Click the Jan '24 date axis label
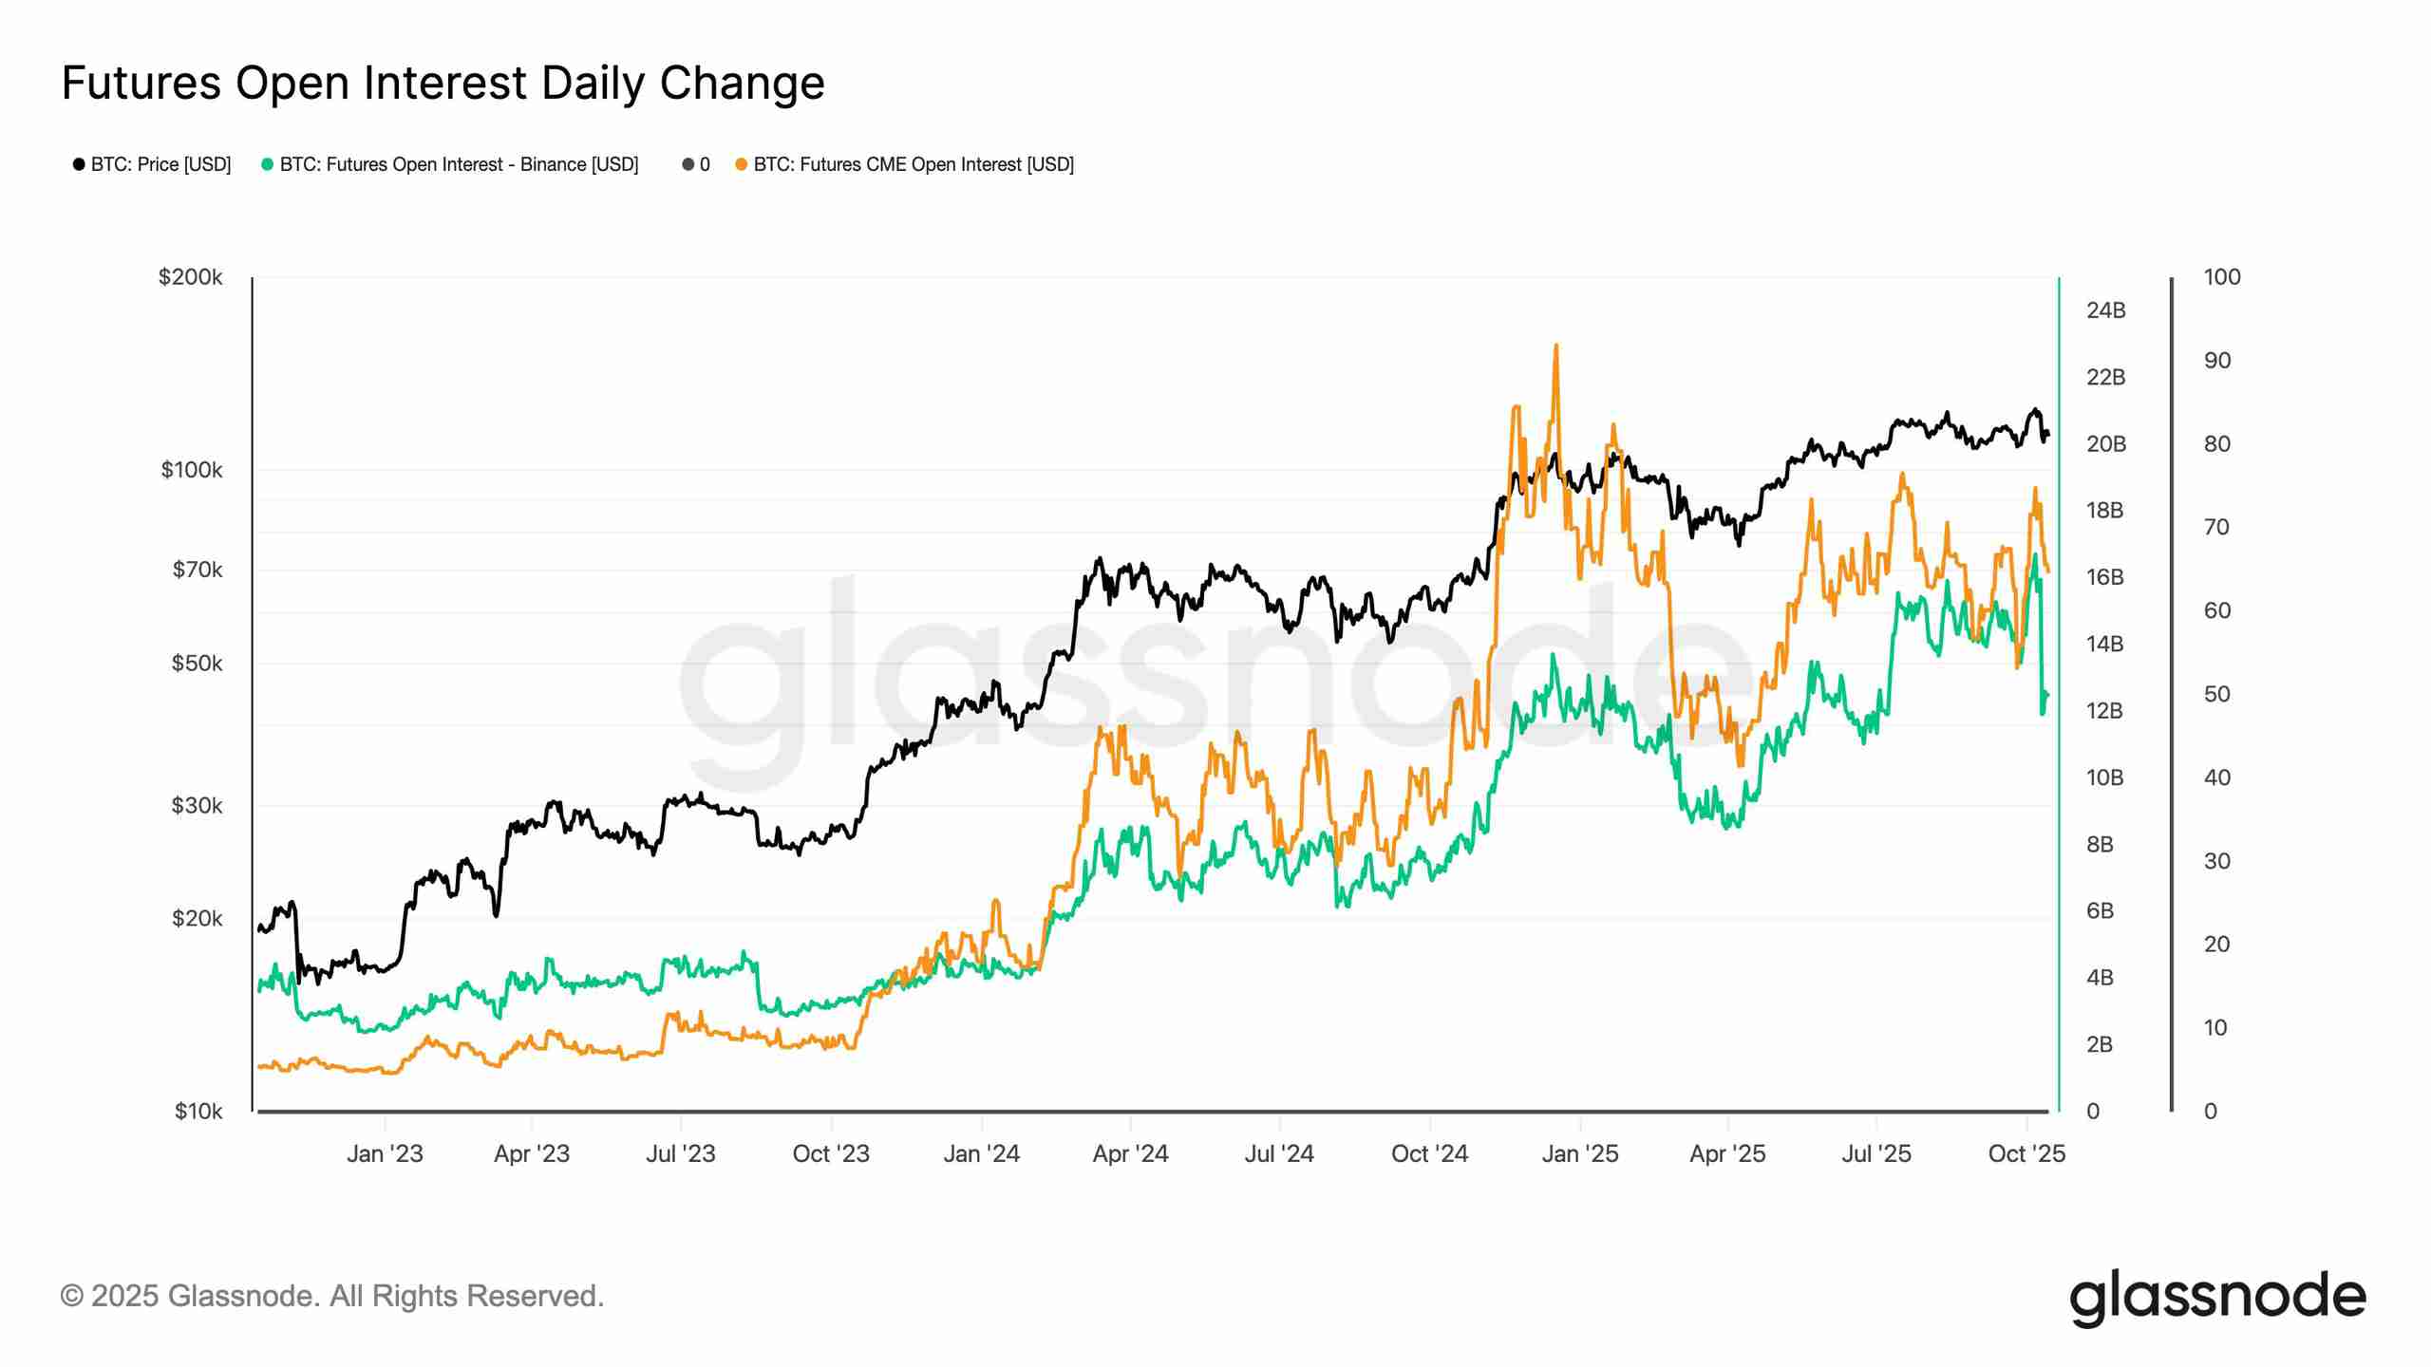 tap(981, 1154)
